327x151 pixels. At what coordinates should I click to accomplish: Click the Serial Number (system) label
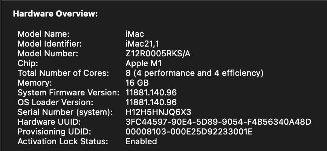click(x=65, y=112)
